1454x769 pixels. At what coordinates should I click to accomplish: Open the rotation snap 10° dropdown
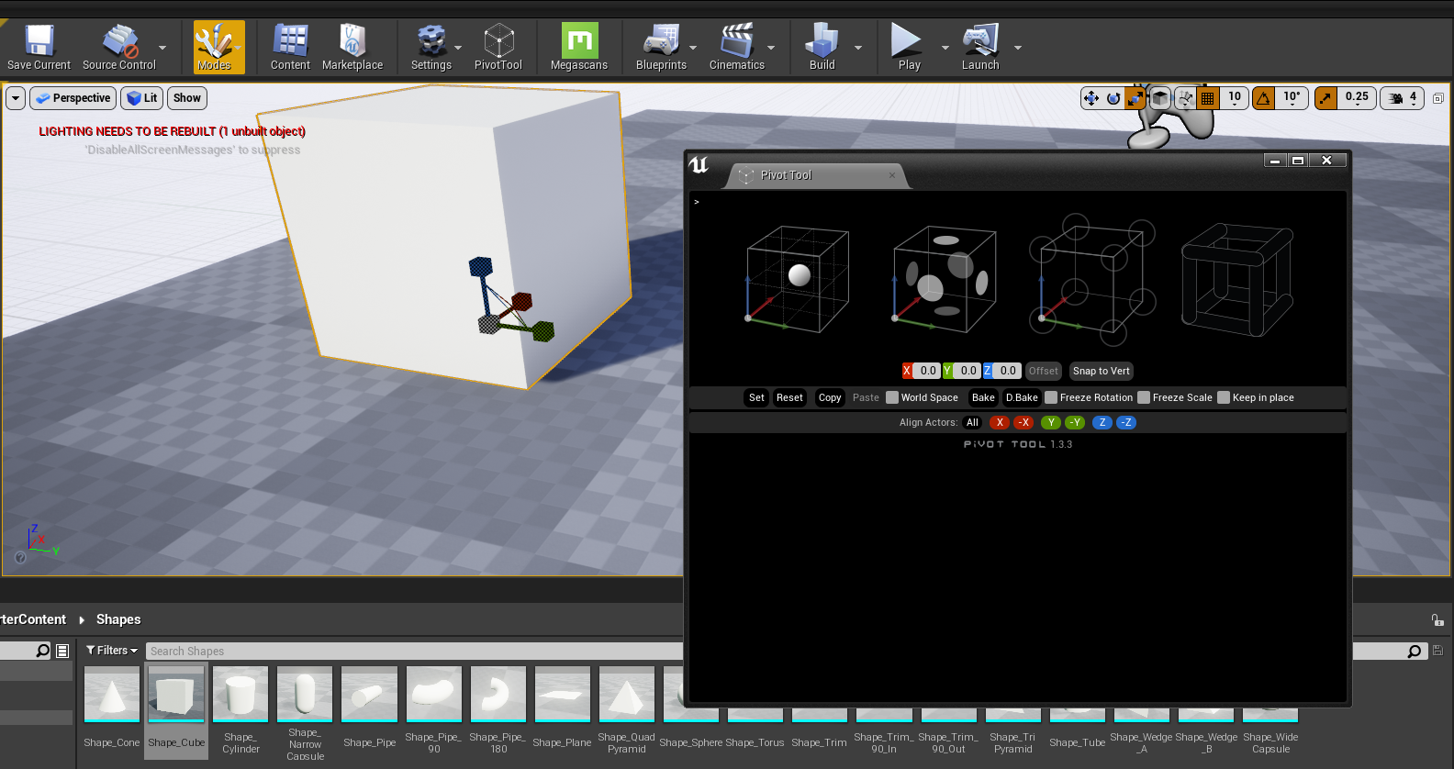(x=1292, y=98)
